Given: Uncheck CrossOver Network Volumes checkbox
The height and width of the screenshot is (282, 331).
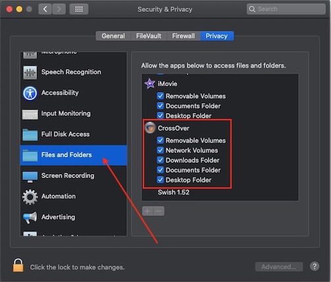Looking at the screenshot, I should (161, 150).
